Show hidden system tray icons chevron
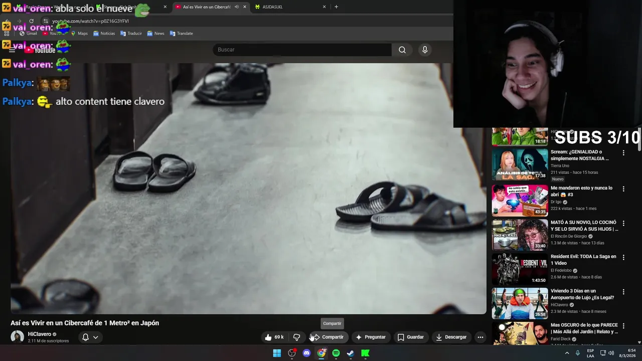Screen dimensions: 642x361 pyautogui.click(x=567, y=353)
